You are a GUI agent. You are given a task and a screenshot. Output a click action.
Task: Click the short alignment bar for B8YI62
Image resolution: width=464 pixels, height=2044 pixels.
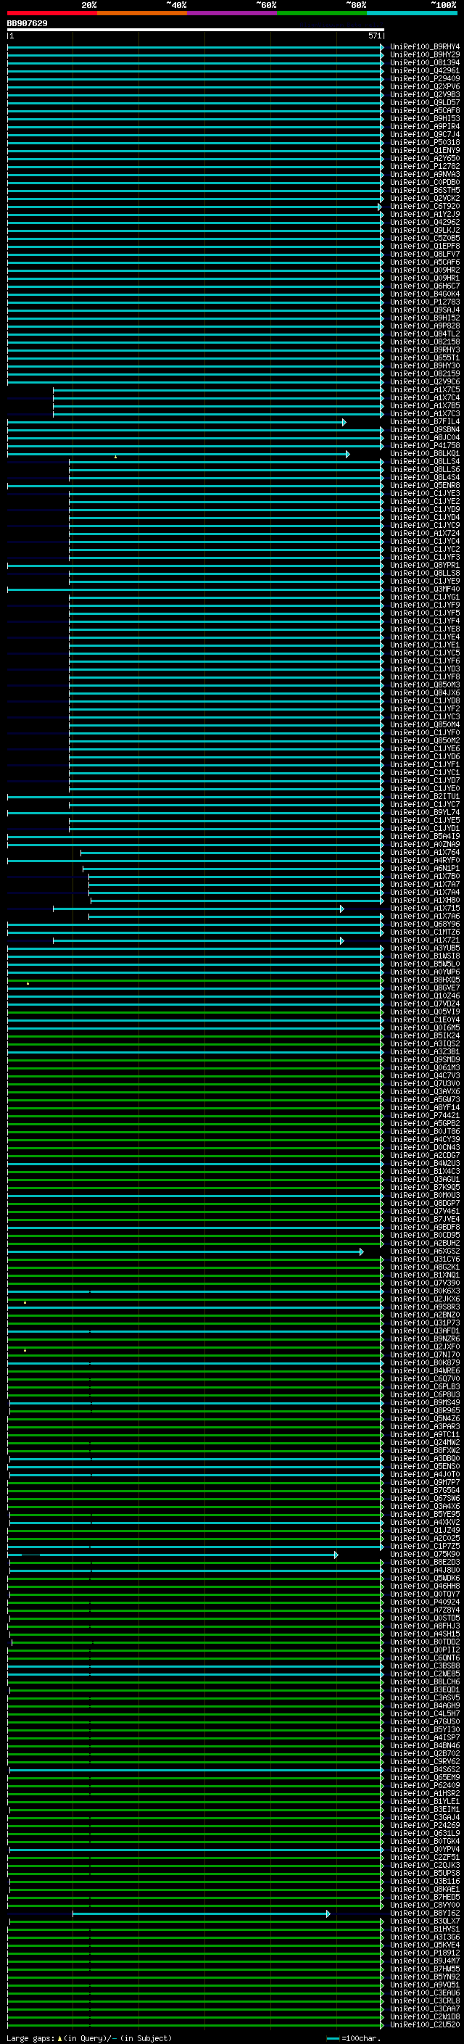(x=202, y=1914)
